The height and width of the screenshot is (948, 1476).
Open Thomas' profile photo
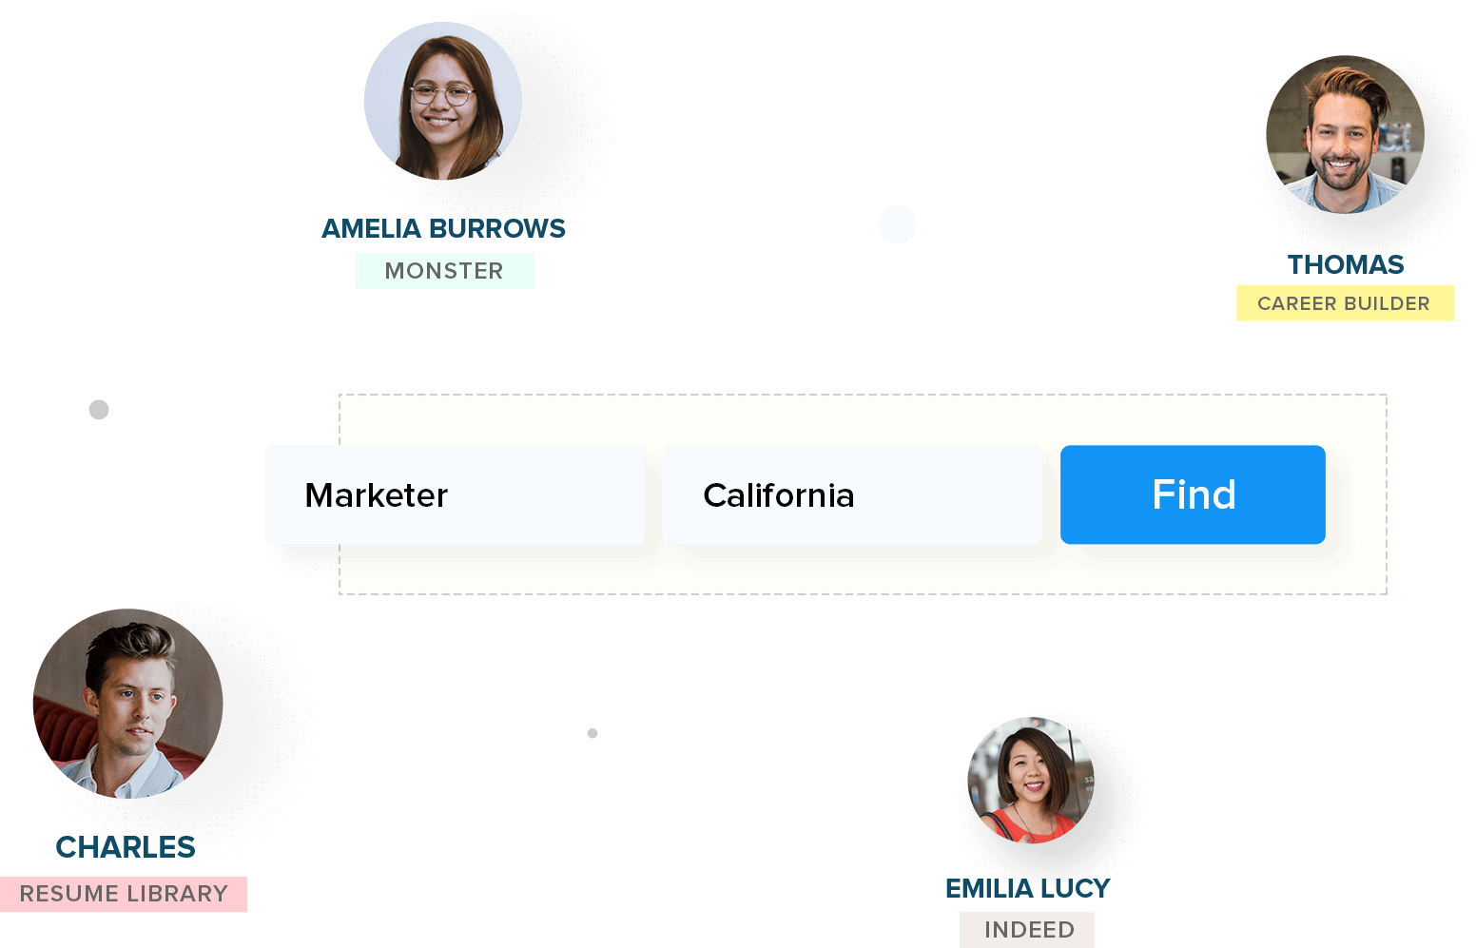click(1346, 134)
